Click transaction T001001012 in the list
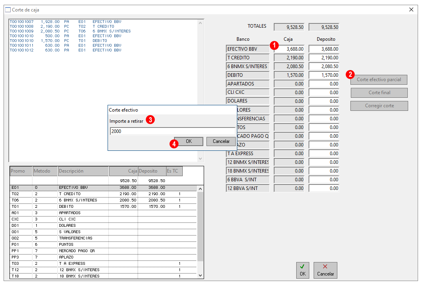The width and height of the screenshot is (422, 285). pos(65,50)
